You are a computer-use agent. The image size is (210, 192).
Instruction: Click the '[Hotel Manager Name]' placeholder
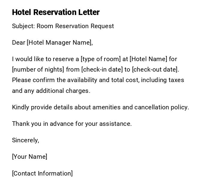tap(59, 43)
